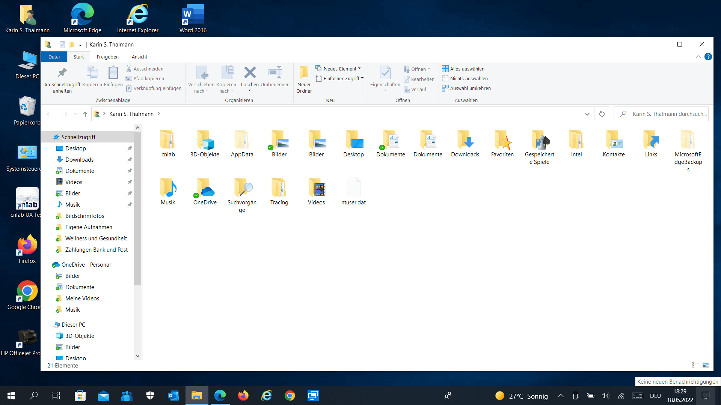Click the Eigenschaften properties icon

click(385, 73)
